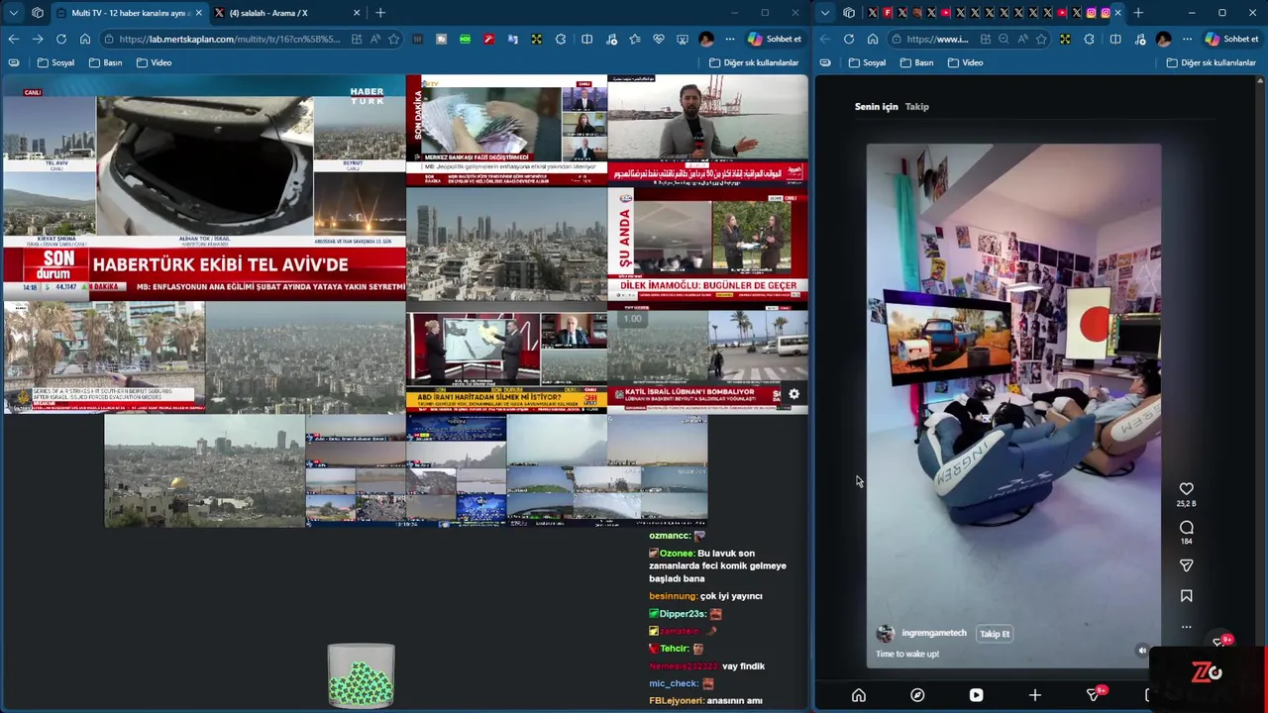Follow ingremgametech with Takip Et button
1268x713 pixels.
[995, 634]
